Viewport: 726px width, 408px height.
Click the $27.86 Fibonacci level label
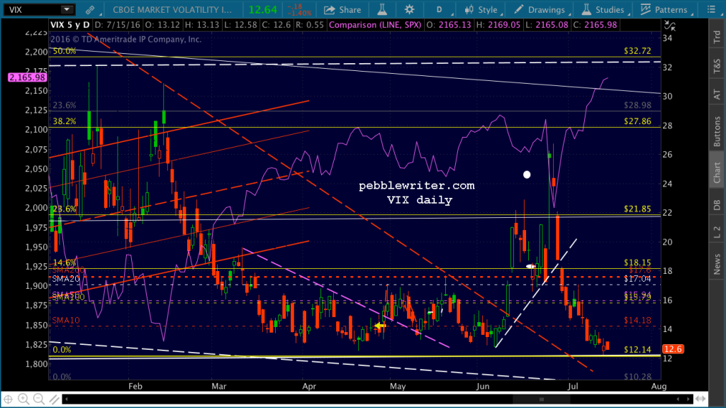tap(637, 121)
